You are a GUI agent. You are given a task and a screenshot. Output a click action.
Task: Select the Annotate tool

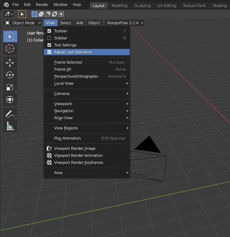(x=10, y=114)
